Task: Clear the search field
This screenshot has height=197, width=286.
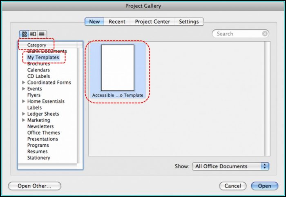Action: [265, 34]
